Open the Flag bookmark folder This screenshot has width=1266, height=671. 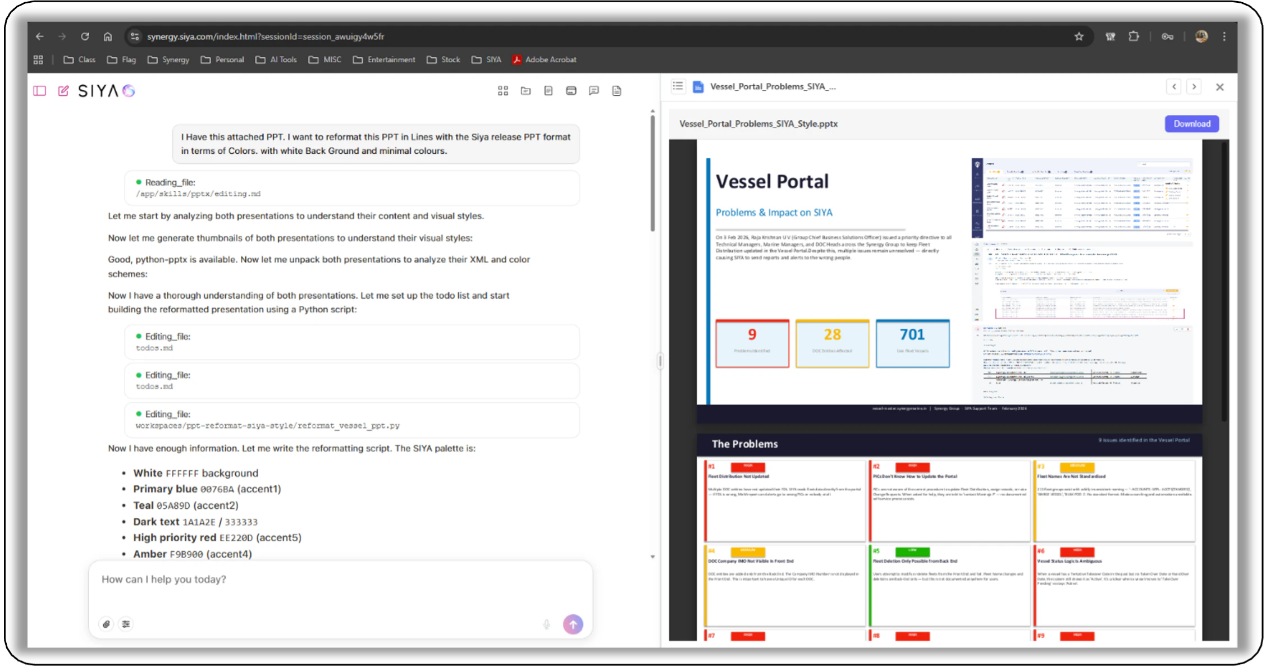[121, 59]
